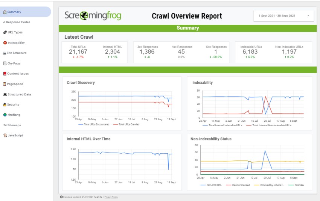Click the URL Types tag icon
This screenshot has height=201, width=320.
pos(5,32)
